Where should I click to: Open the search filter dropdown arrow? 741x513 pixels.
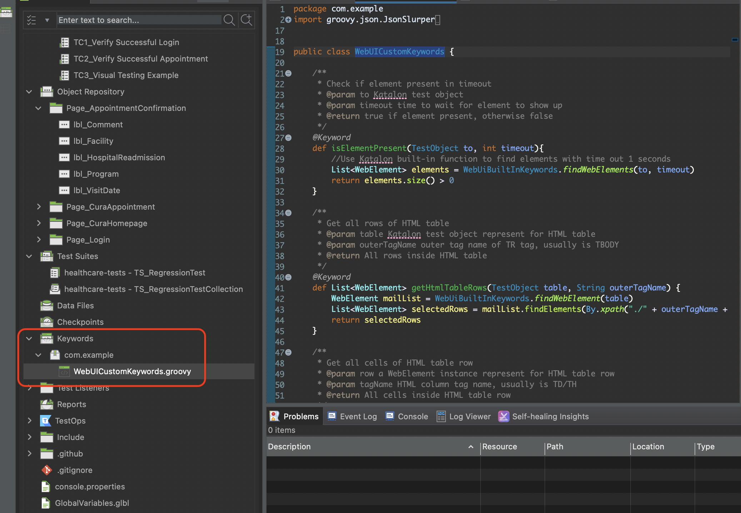click(47, 20)
